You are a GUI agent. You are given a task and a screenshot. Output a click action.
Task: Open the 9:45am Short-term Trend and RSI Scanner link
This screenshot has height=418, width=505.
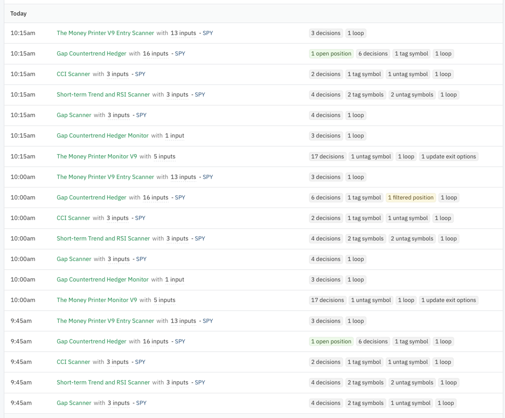coord(103,382)
